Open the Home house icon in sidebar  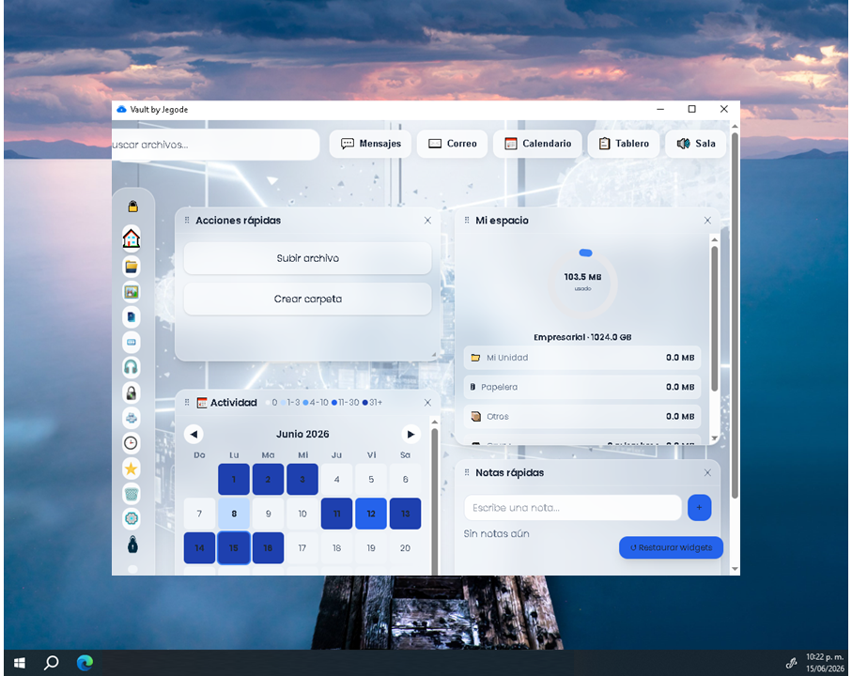coord(131,238)
